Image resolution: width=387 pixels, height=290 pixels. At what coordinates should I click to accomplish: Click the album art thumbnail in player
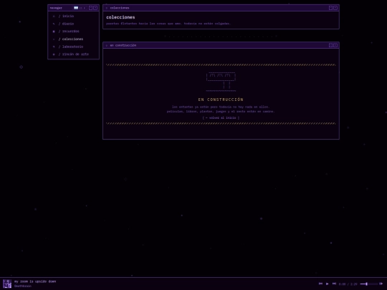click(7, 284)
